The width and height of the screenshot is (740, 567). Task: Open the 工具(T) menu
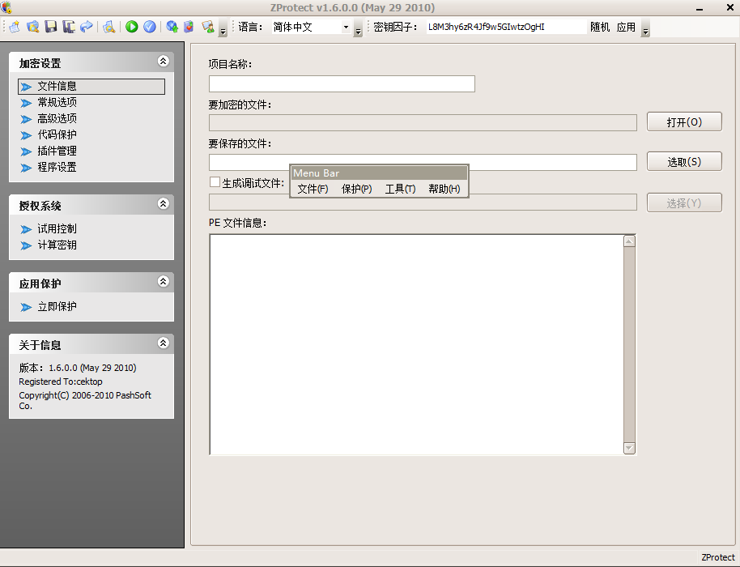coord(400,189)
